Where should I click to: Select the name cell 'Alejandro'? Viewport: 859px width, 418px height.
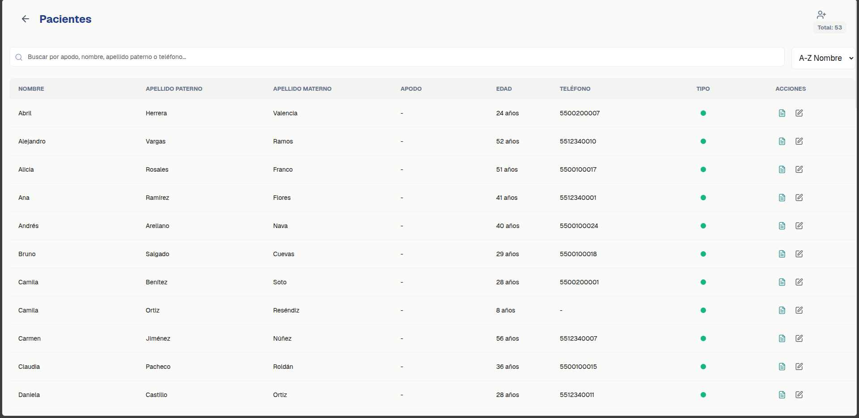32,141
